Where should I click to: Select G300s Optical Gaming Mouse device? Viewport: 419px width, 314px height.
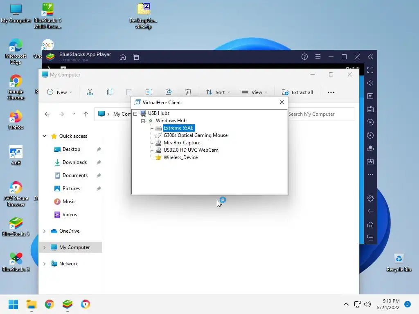click(195, 135)
